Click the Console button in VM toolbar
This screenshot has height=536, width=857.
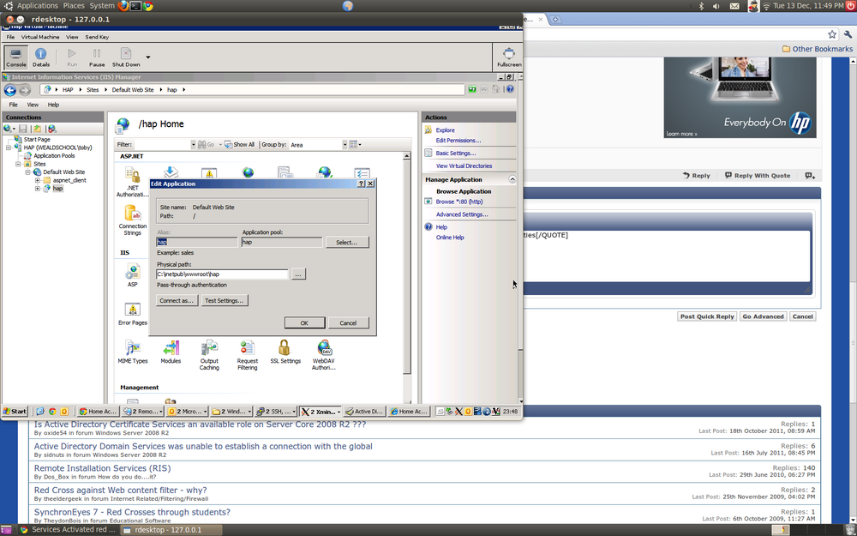15,57
